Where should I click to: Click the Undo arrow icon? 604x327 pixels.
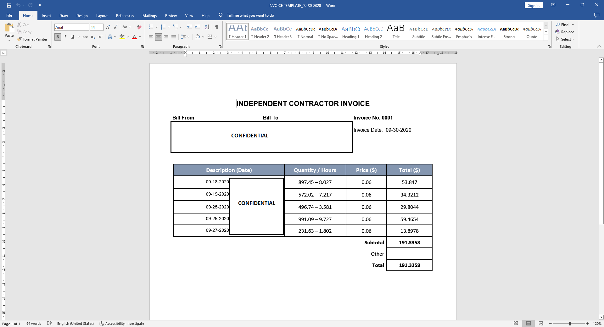click(18, 5)
